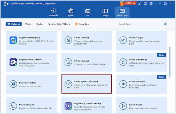The image size is (176, 114).
Task: Filter tools by Video category
Action: (x=28, y=24)
